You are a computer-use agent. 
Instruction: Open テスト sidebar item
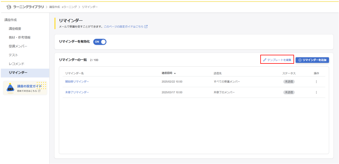[13, 55]
